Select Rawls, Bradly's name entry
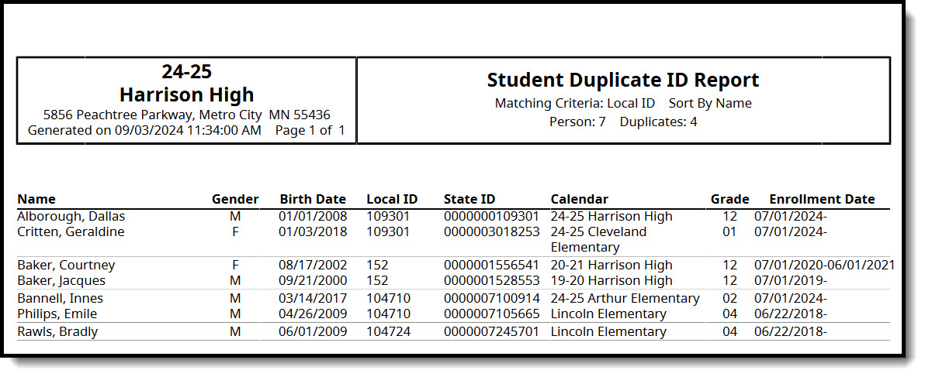The width and height of the screenshot is (925, 377). [57, 331]
